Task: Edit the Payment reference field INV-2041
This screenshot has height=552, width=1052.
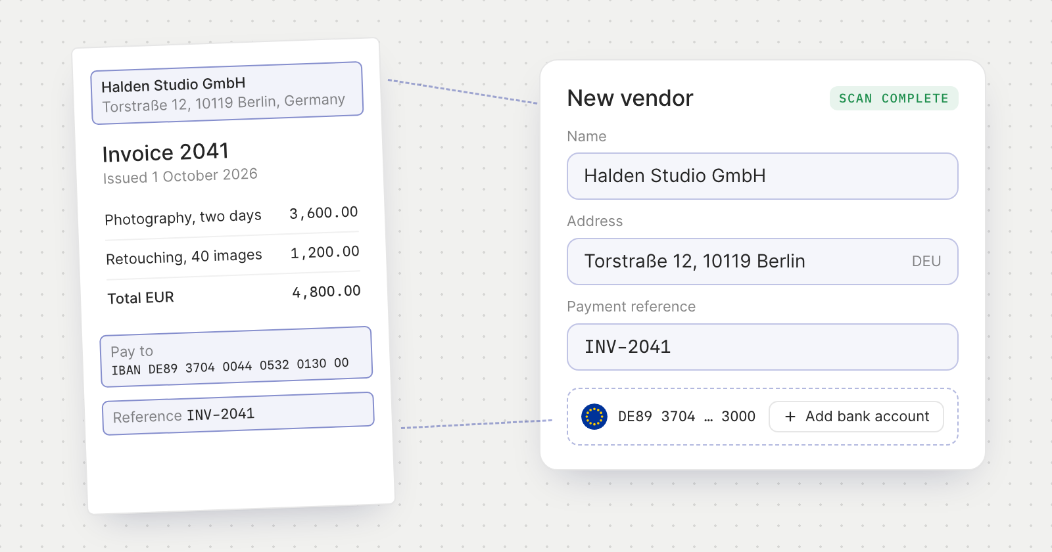Action: coord(762,347)
